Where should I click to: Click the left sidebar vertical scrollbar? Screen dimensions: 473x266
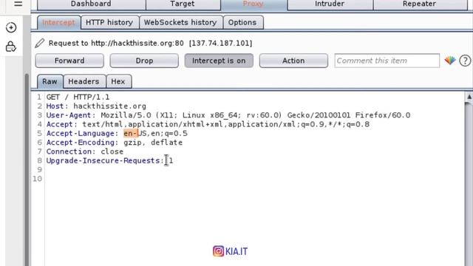coord(27,169)
